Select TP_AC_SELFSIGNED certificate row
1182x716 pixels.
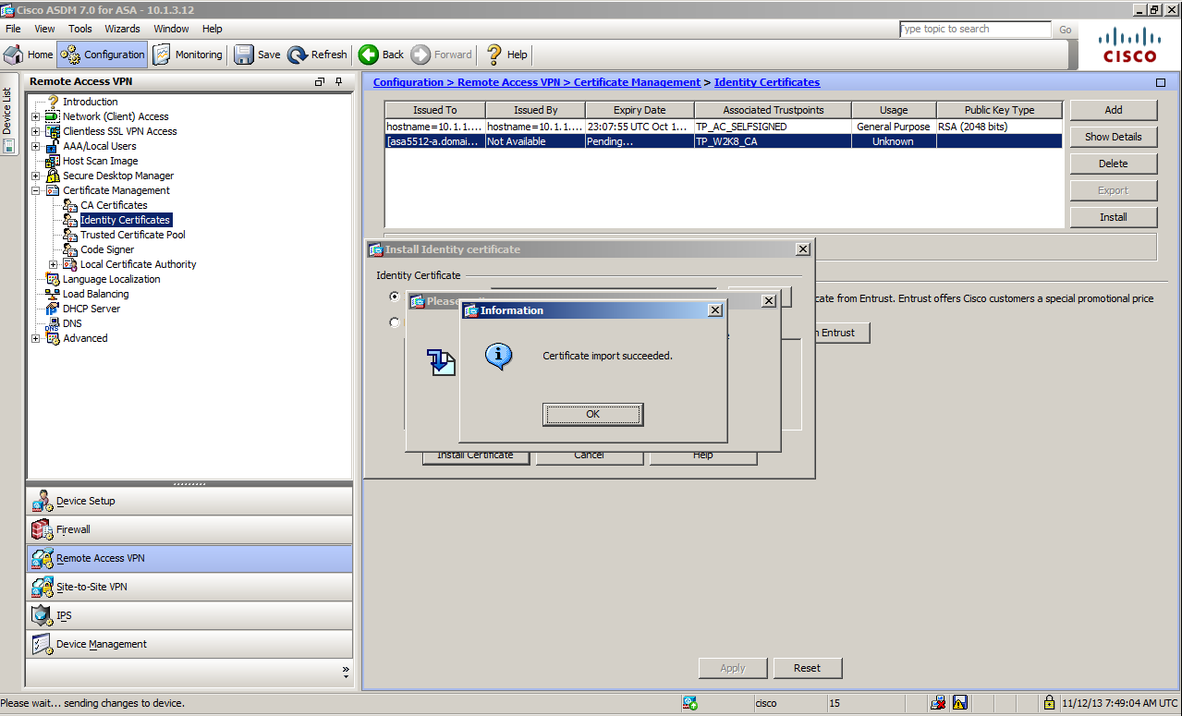click(x=724, y=127)
